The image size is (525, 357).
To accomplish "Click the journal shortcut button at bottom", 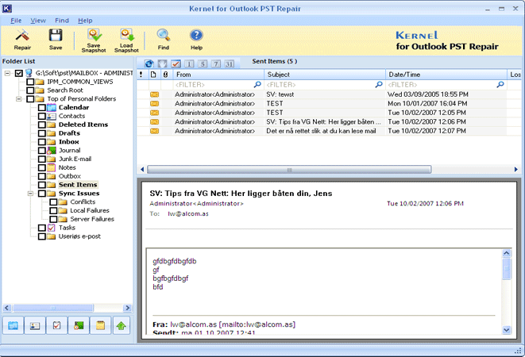I will tap(79, 325).
